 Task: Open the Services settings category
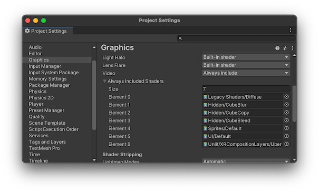pyautogui.click(x=38, y=136)
